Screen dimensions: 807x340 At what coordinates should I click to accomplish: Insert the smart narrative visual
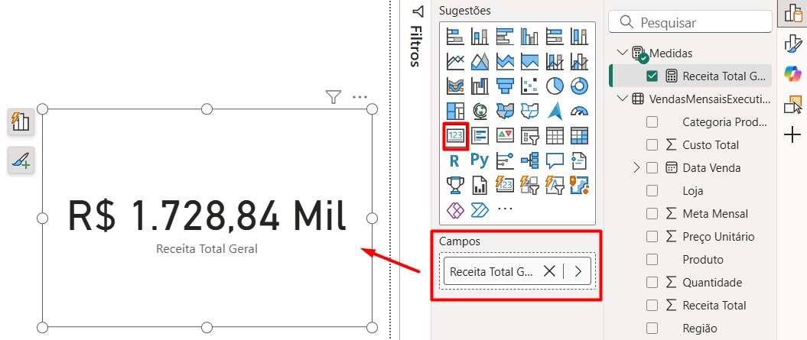580,160
